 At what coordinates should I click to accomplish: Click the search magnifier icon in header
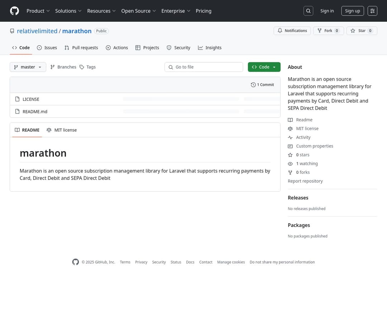pos(308,11)
